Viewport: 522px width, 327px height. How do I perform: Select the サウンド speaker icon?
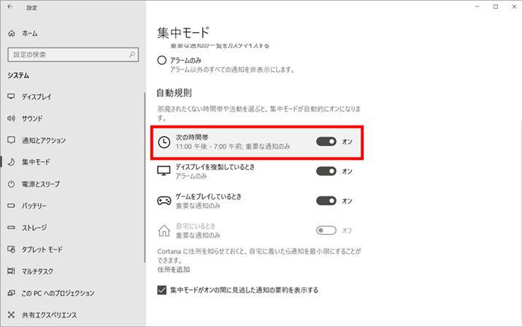pos(12,118)
